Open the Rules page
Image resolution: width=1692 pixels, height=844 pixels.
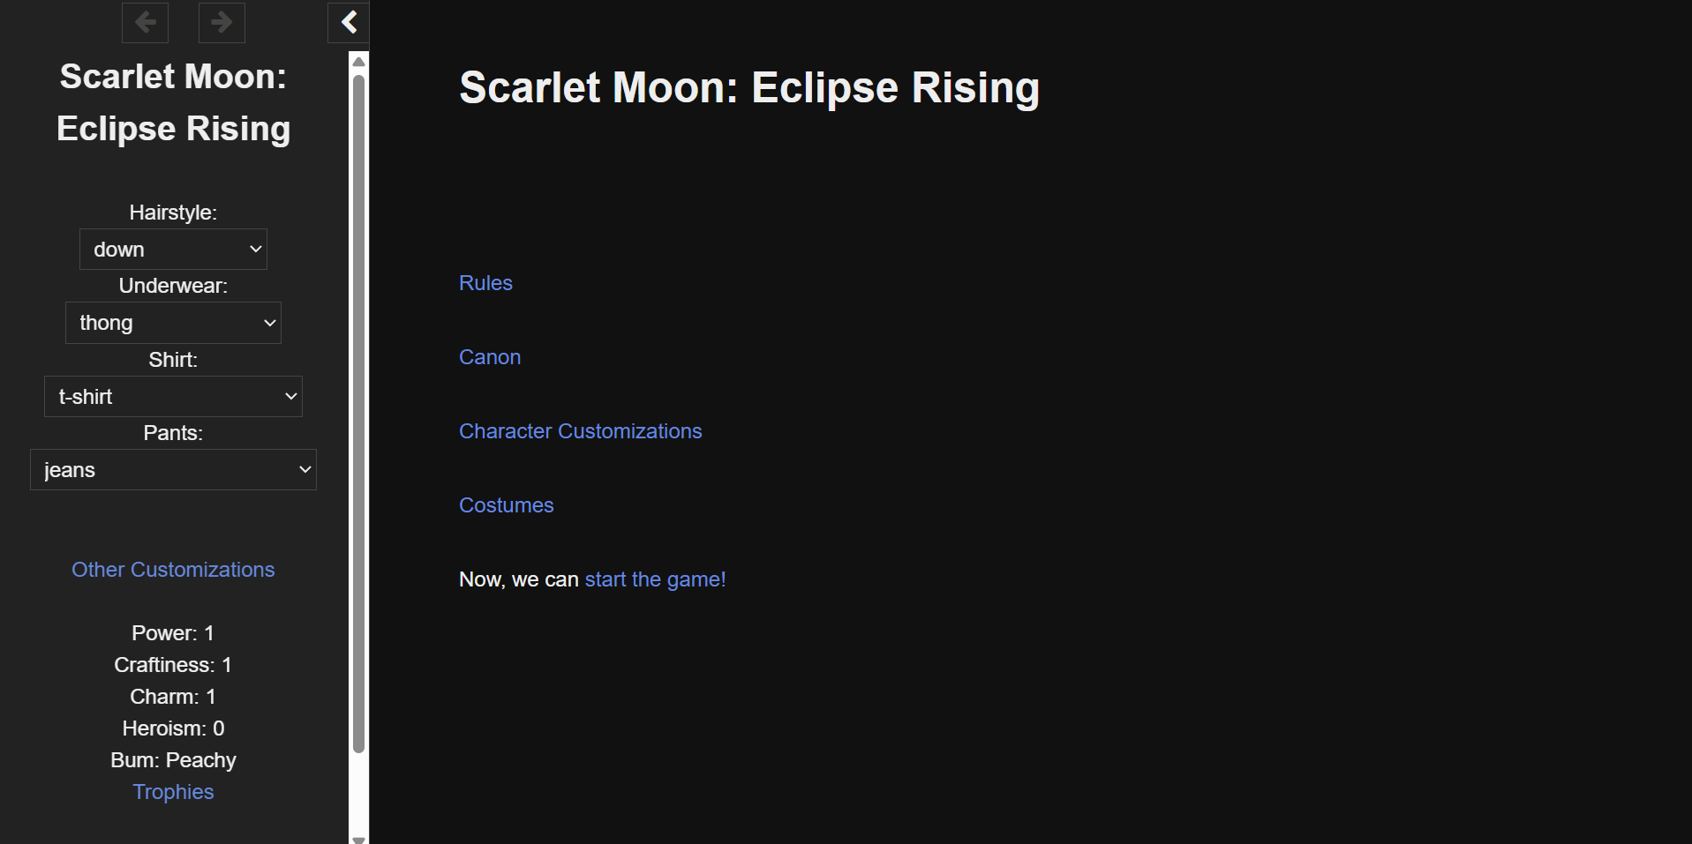coord(485,282)
